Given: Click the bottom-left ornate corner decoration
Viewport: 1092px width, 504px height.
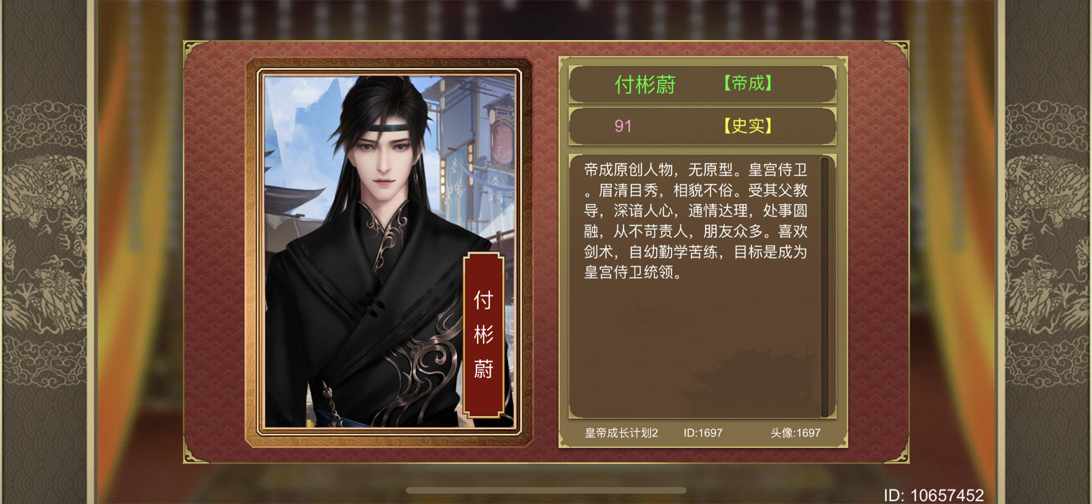Looking at the screenshot, I should [195, 452].
